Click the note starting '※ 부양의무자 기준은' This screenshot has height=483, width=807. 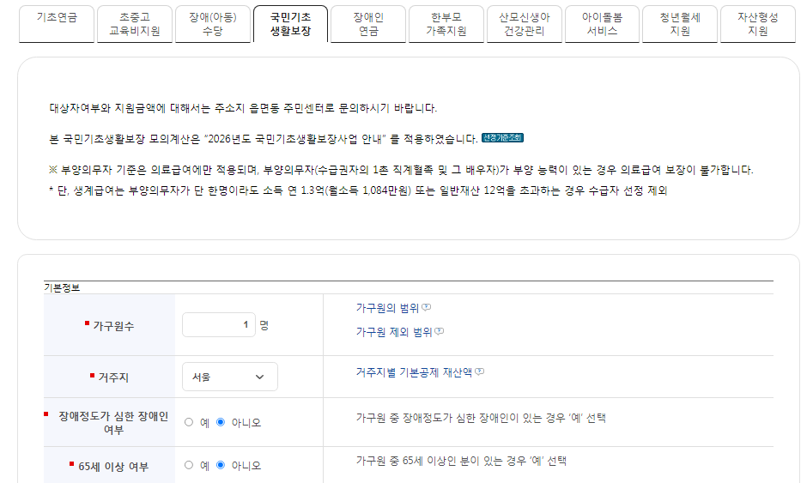point(401,170)
